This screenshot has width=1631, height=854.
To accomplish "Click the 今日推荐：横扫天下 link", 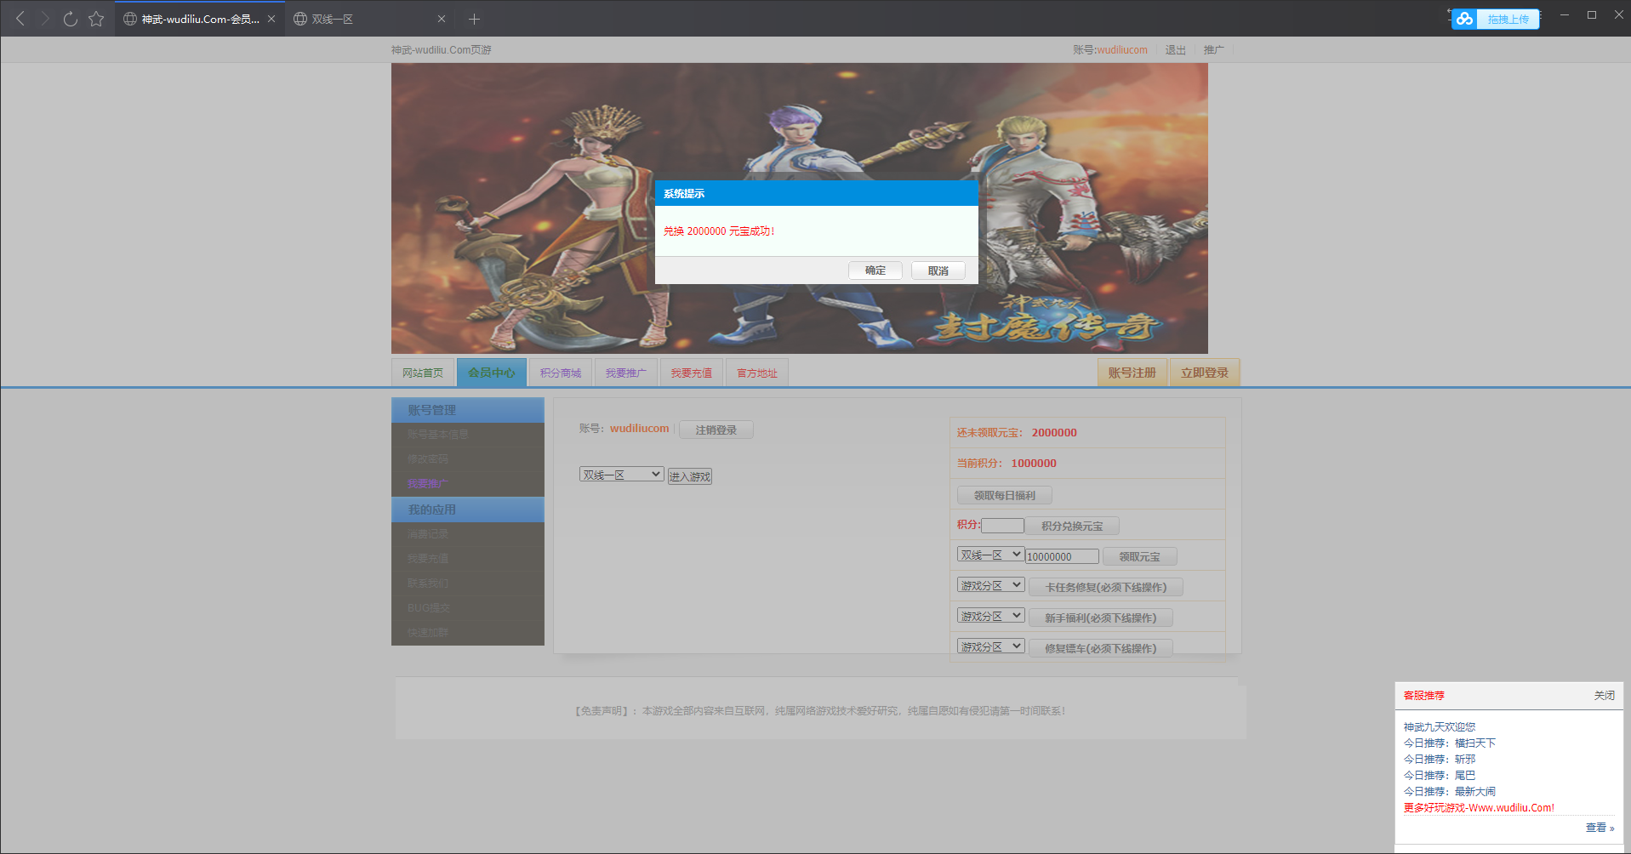I will click(x=1449, y=743).
